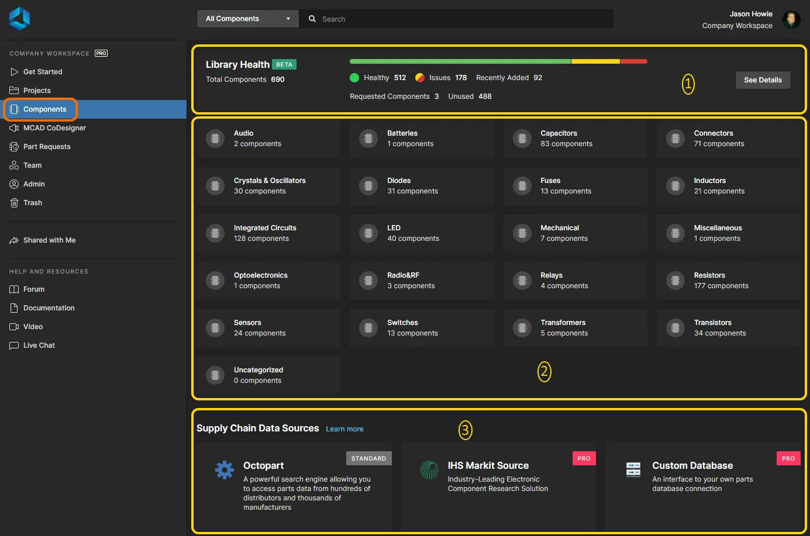Image resolution: width=810 pixels, height=536 pixels.
Task: Click the Projects folder icon
Action: 14,91
